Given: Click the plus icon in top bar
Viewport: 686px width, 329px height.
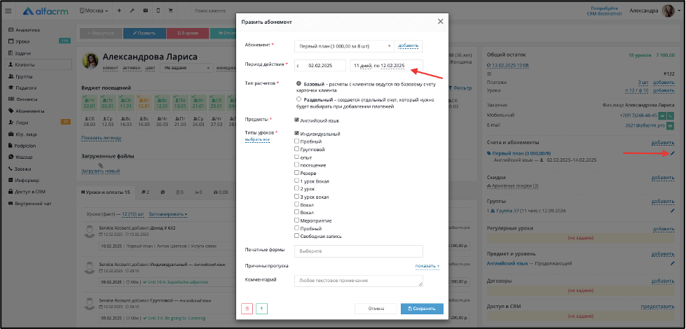Looking at the screenshot, I should [x=119, y=10].
